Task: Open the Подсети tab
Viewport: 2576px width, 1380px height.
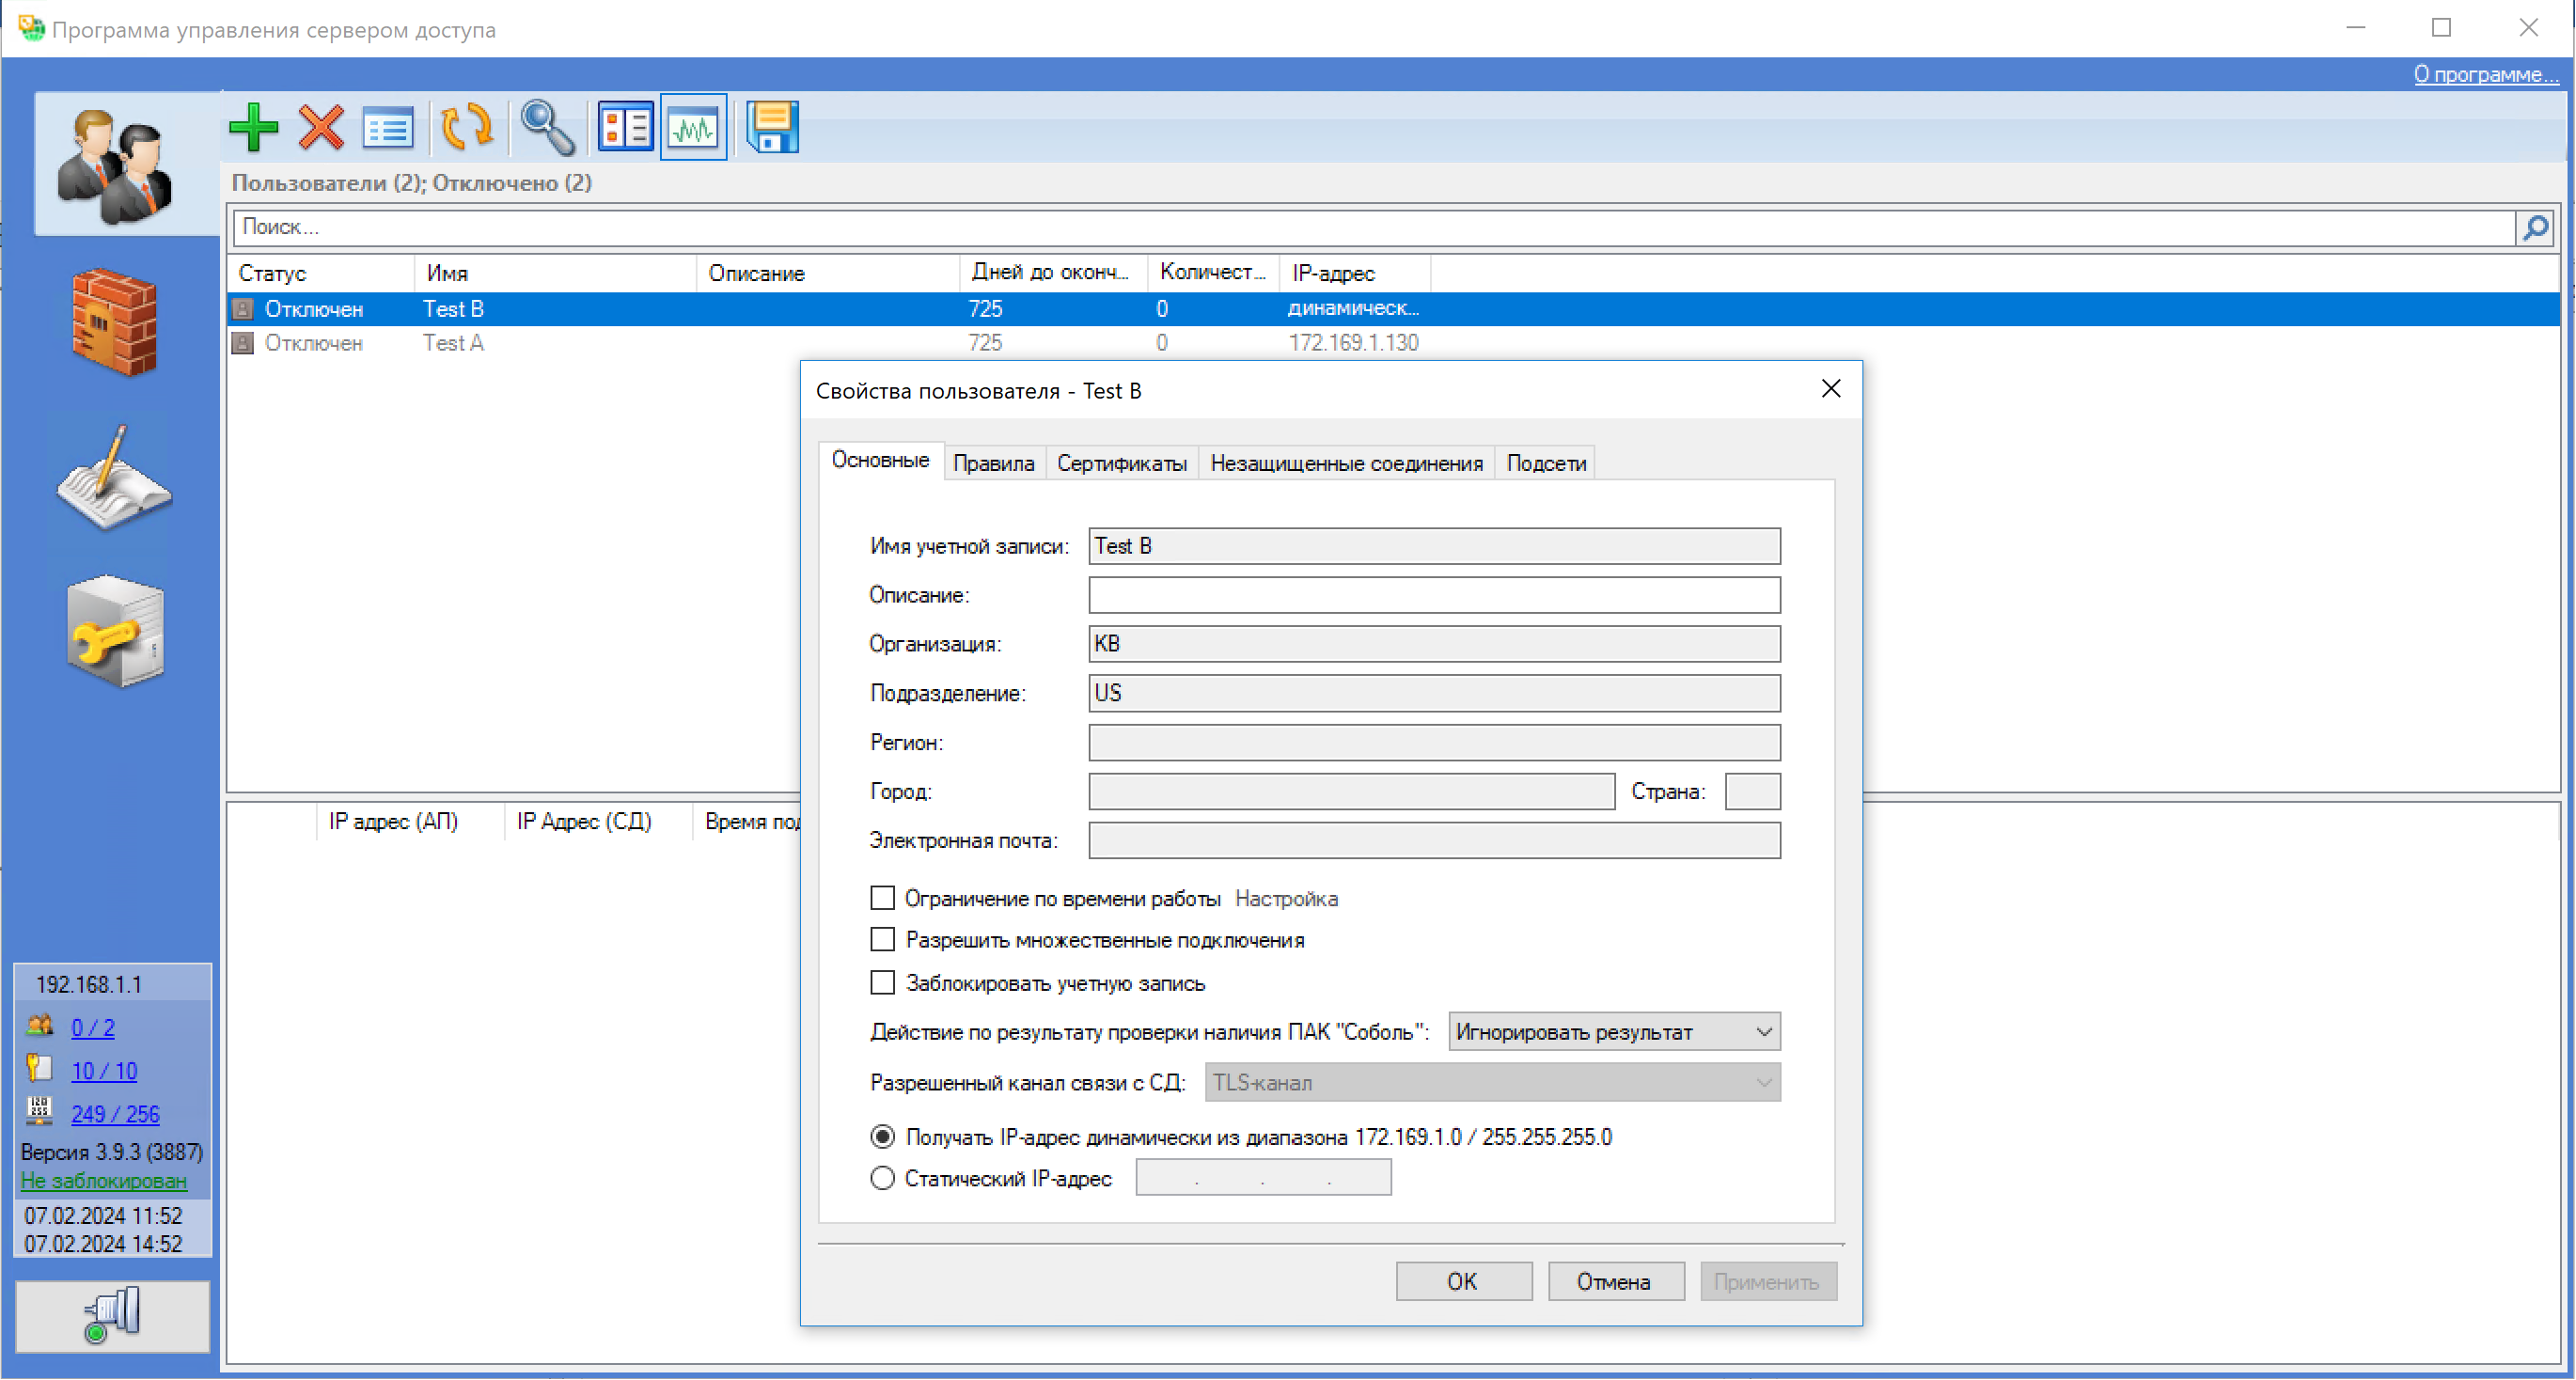Action: click(x=1545, y=464)
